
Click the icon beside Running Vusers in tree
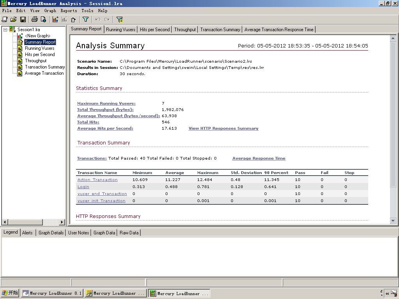(x=20, y=48)
